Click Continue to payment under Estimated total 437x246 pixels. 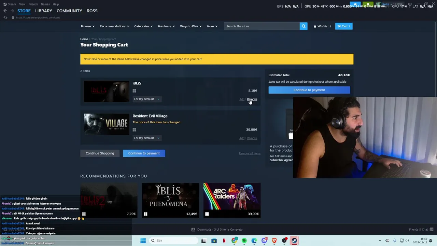[x=309, y=90]
